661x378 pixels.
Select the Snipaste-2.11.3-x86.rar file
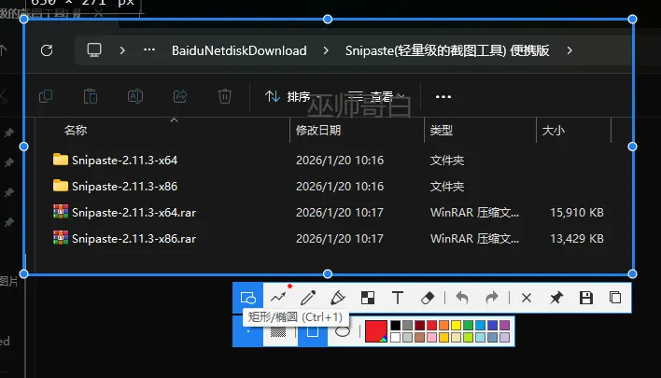[x=125, y=239]
